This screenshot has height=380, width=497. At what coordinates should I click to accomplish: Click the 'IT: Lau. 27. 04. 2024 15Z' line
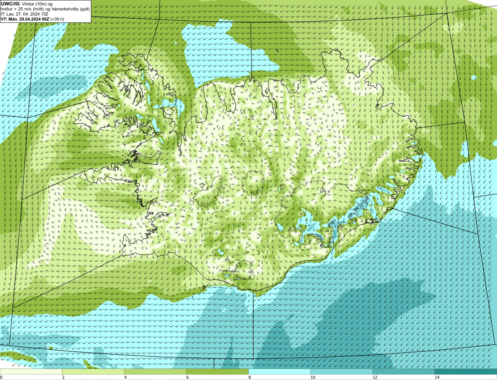24,14
